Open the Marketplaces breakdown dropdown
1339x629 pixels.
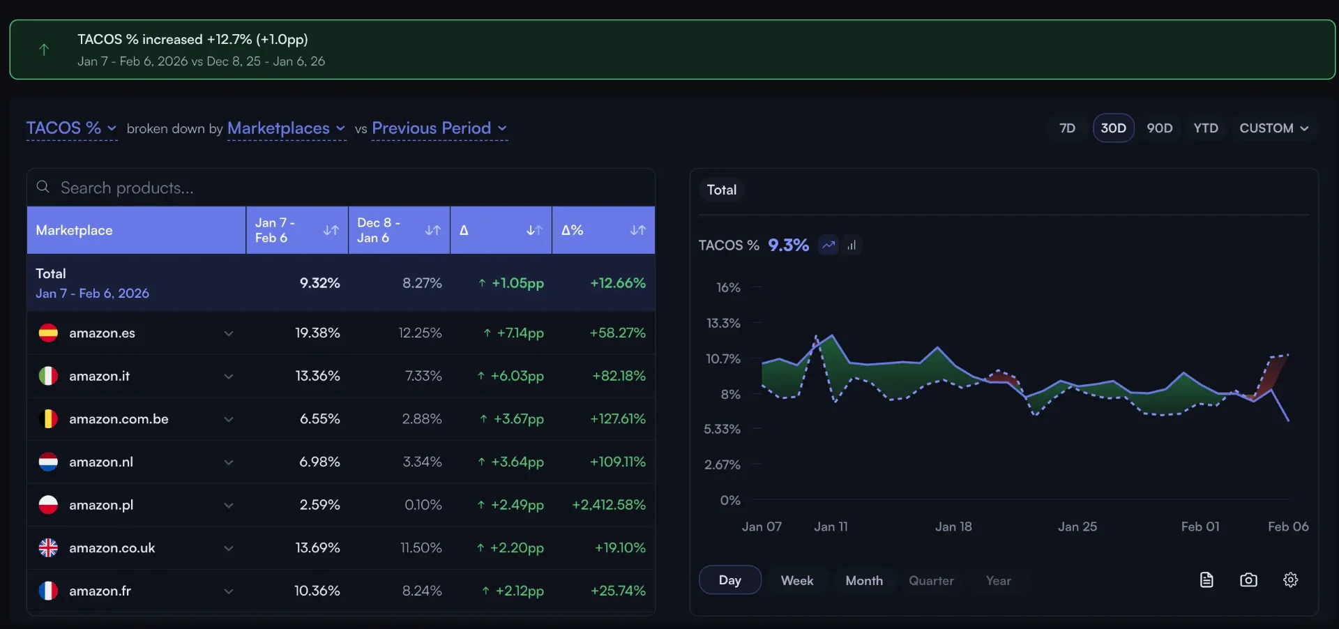287,128
